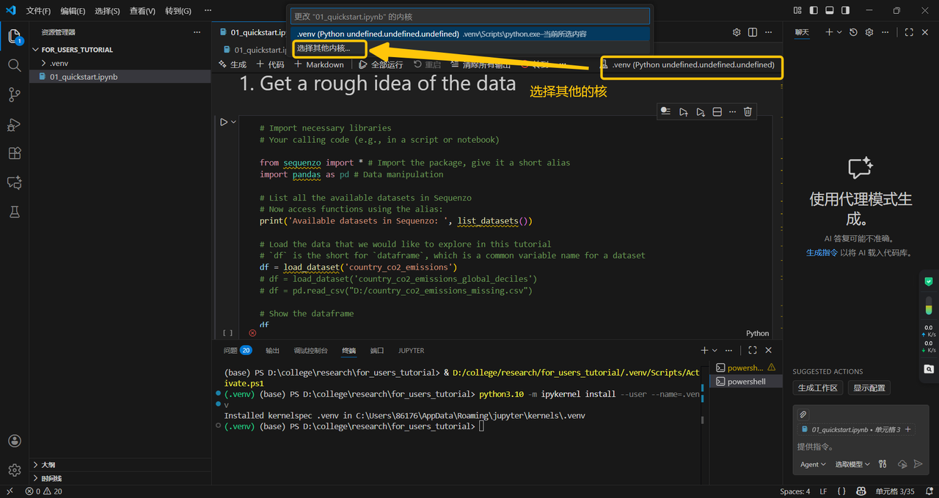The height and width of the screenshot is (498, 939).
Task: Expand the 大纲 outline section
Action: (x=48, y=465)
